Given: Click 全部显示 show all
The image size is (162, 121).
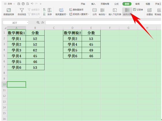Looking at the screenshot, I should 34,10.
